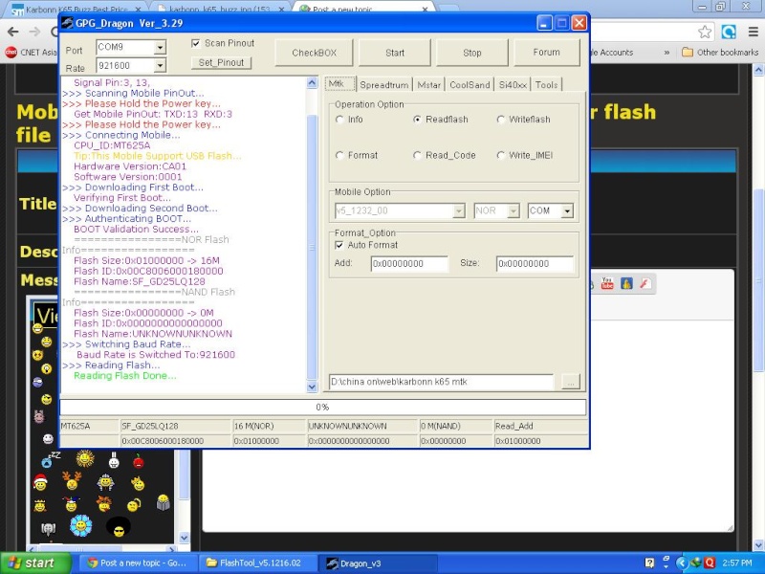Click the help question mark tray icon
The image size is (765, 574).
click(x=649, y=563)
